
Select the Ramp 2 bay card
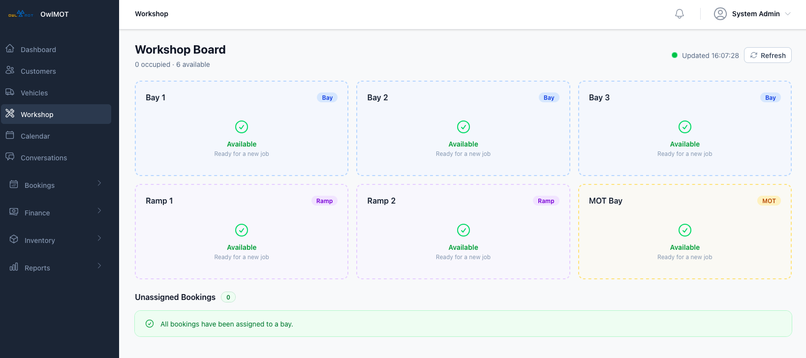click(x=463, y=232)
